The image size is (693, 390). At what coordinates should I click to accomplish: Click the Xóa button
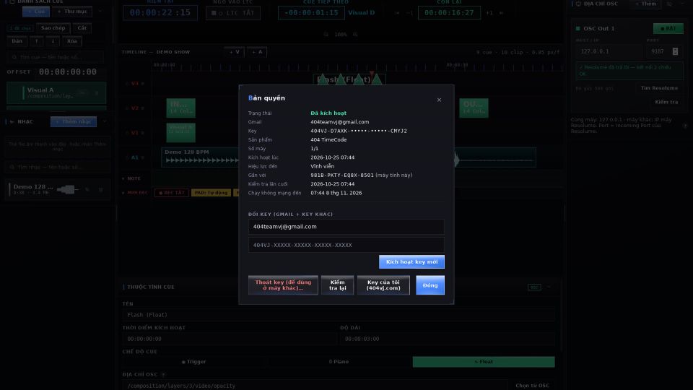[x=72, y=41]
